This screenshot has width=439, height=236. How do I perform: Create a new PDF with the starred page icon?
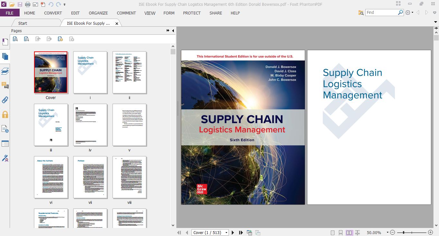pyautogui.click(x=43, y=4)
